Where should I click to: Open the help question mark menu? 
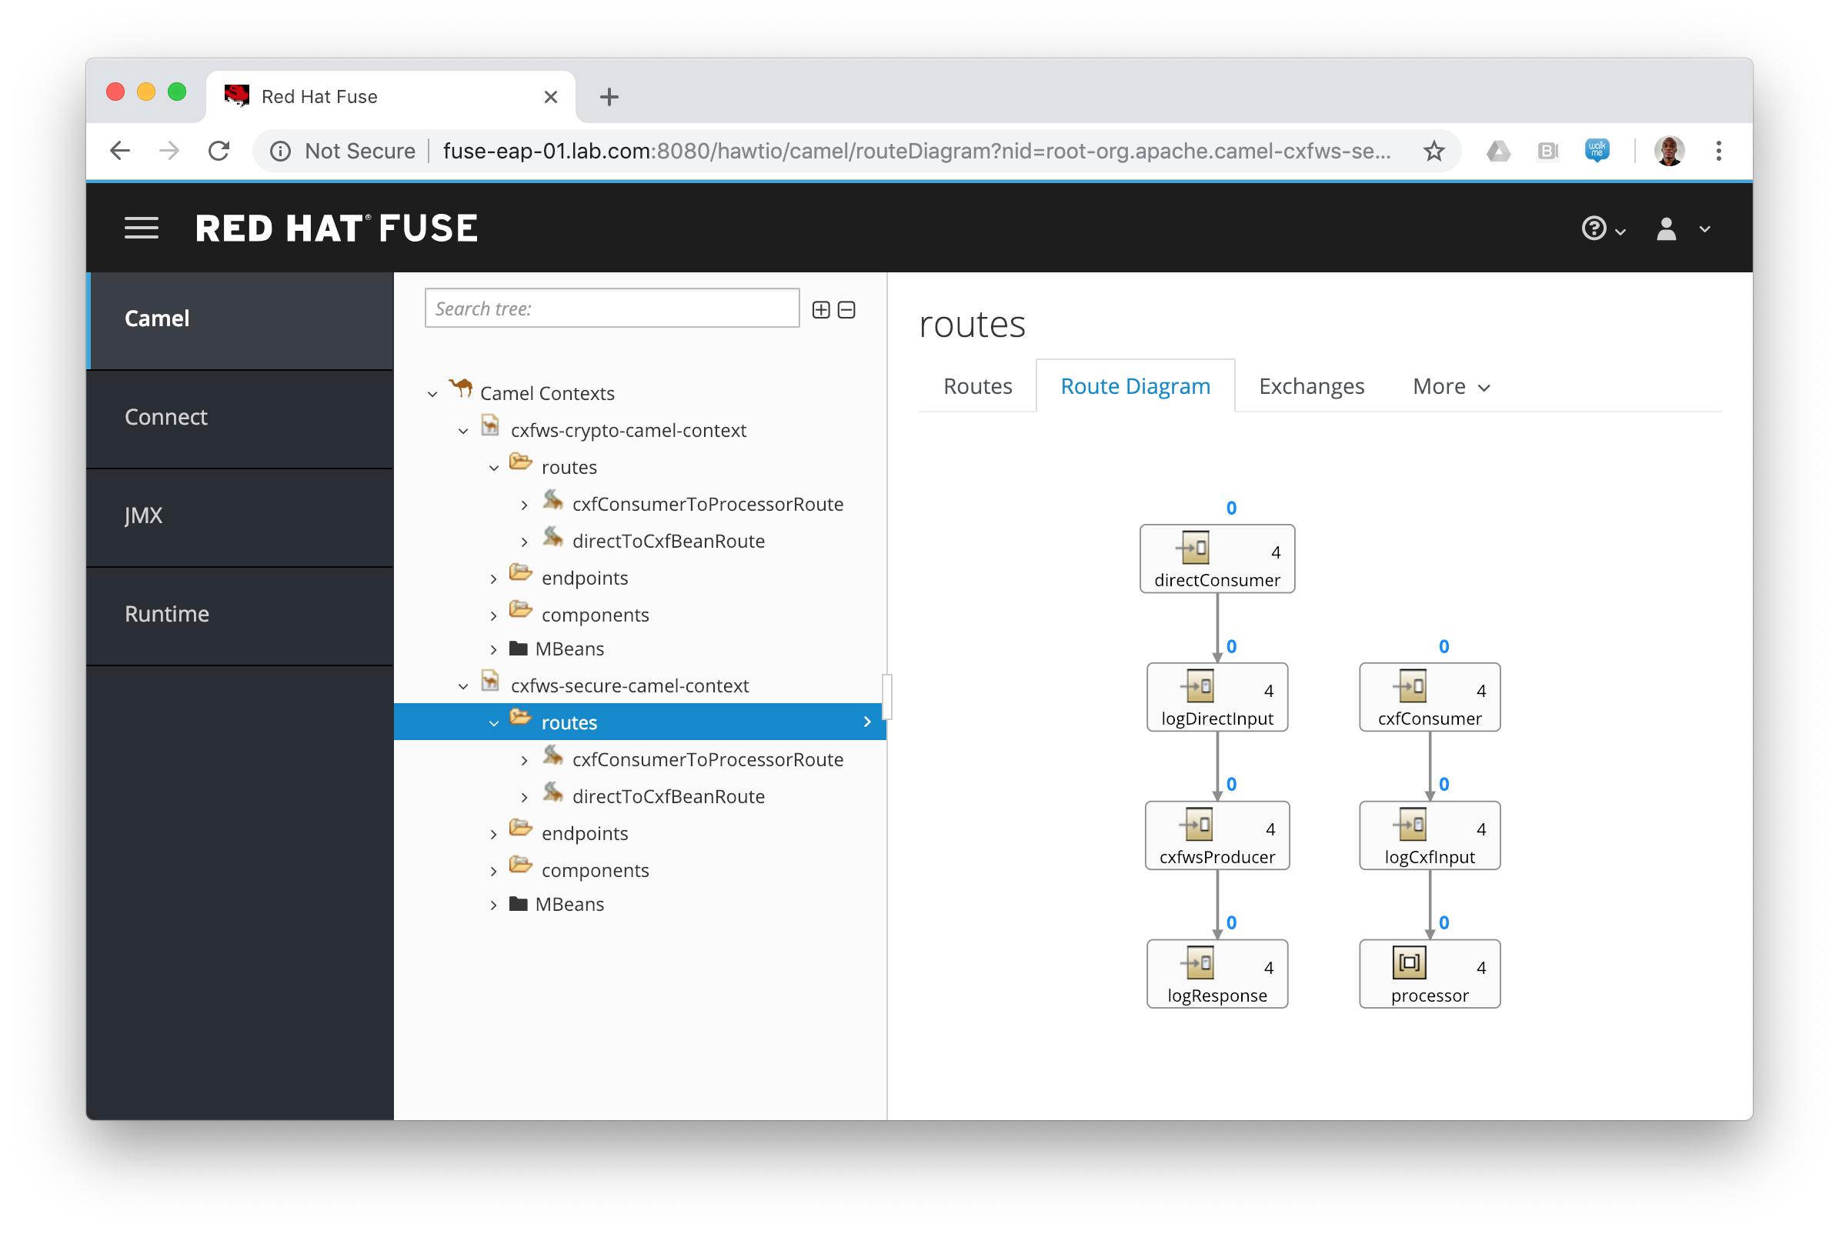tap(1594, 229)
